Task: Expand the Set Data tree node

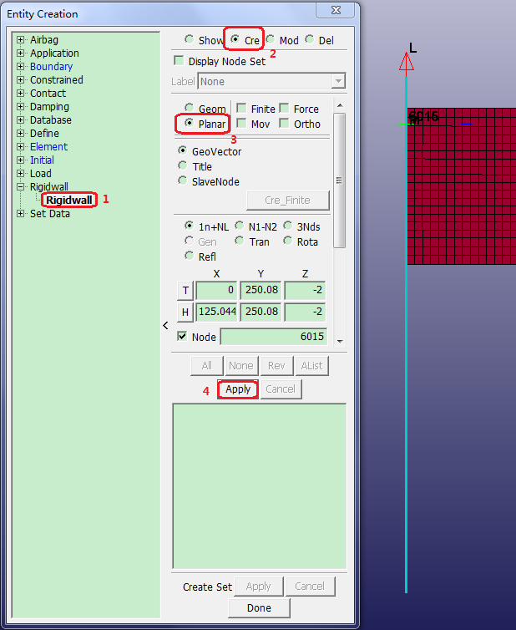Action: (x=20, y=214)
